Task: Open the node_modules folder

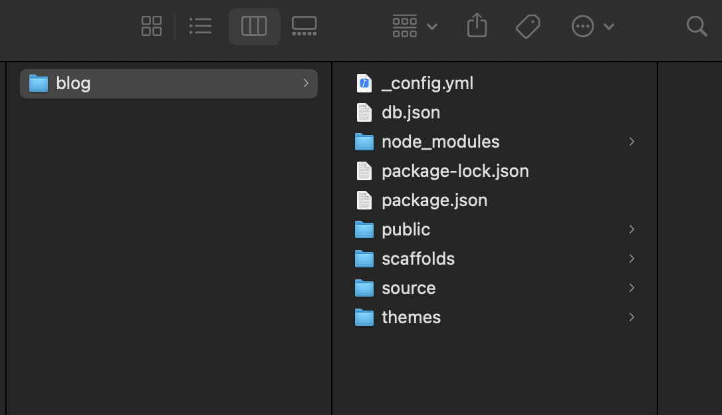Action: pyautogui.click(x=440, y=142)
